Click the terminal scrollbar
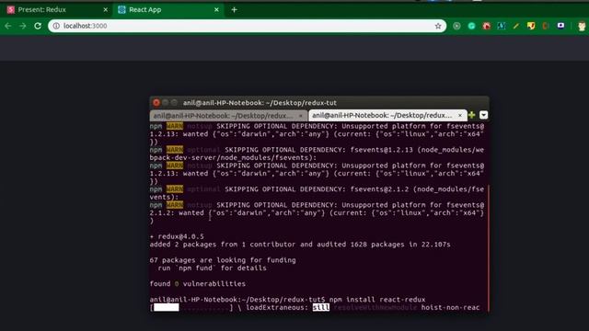The height and width of the screenshot is (331, 589). 488,247
